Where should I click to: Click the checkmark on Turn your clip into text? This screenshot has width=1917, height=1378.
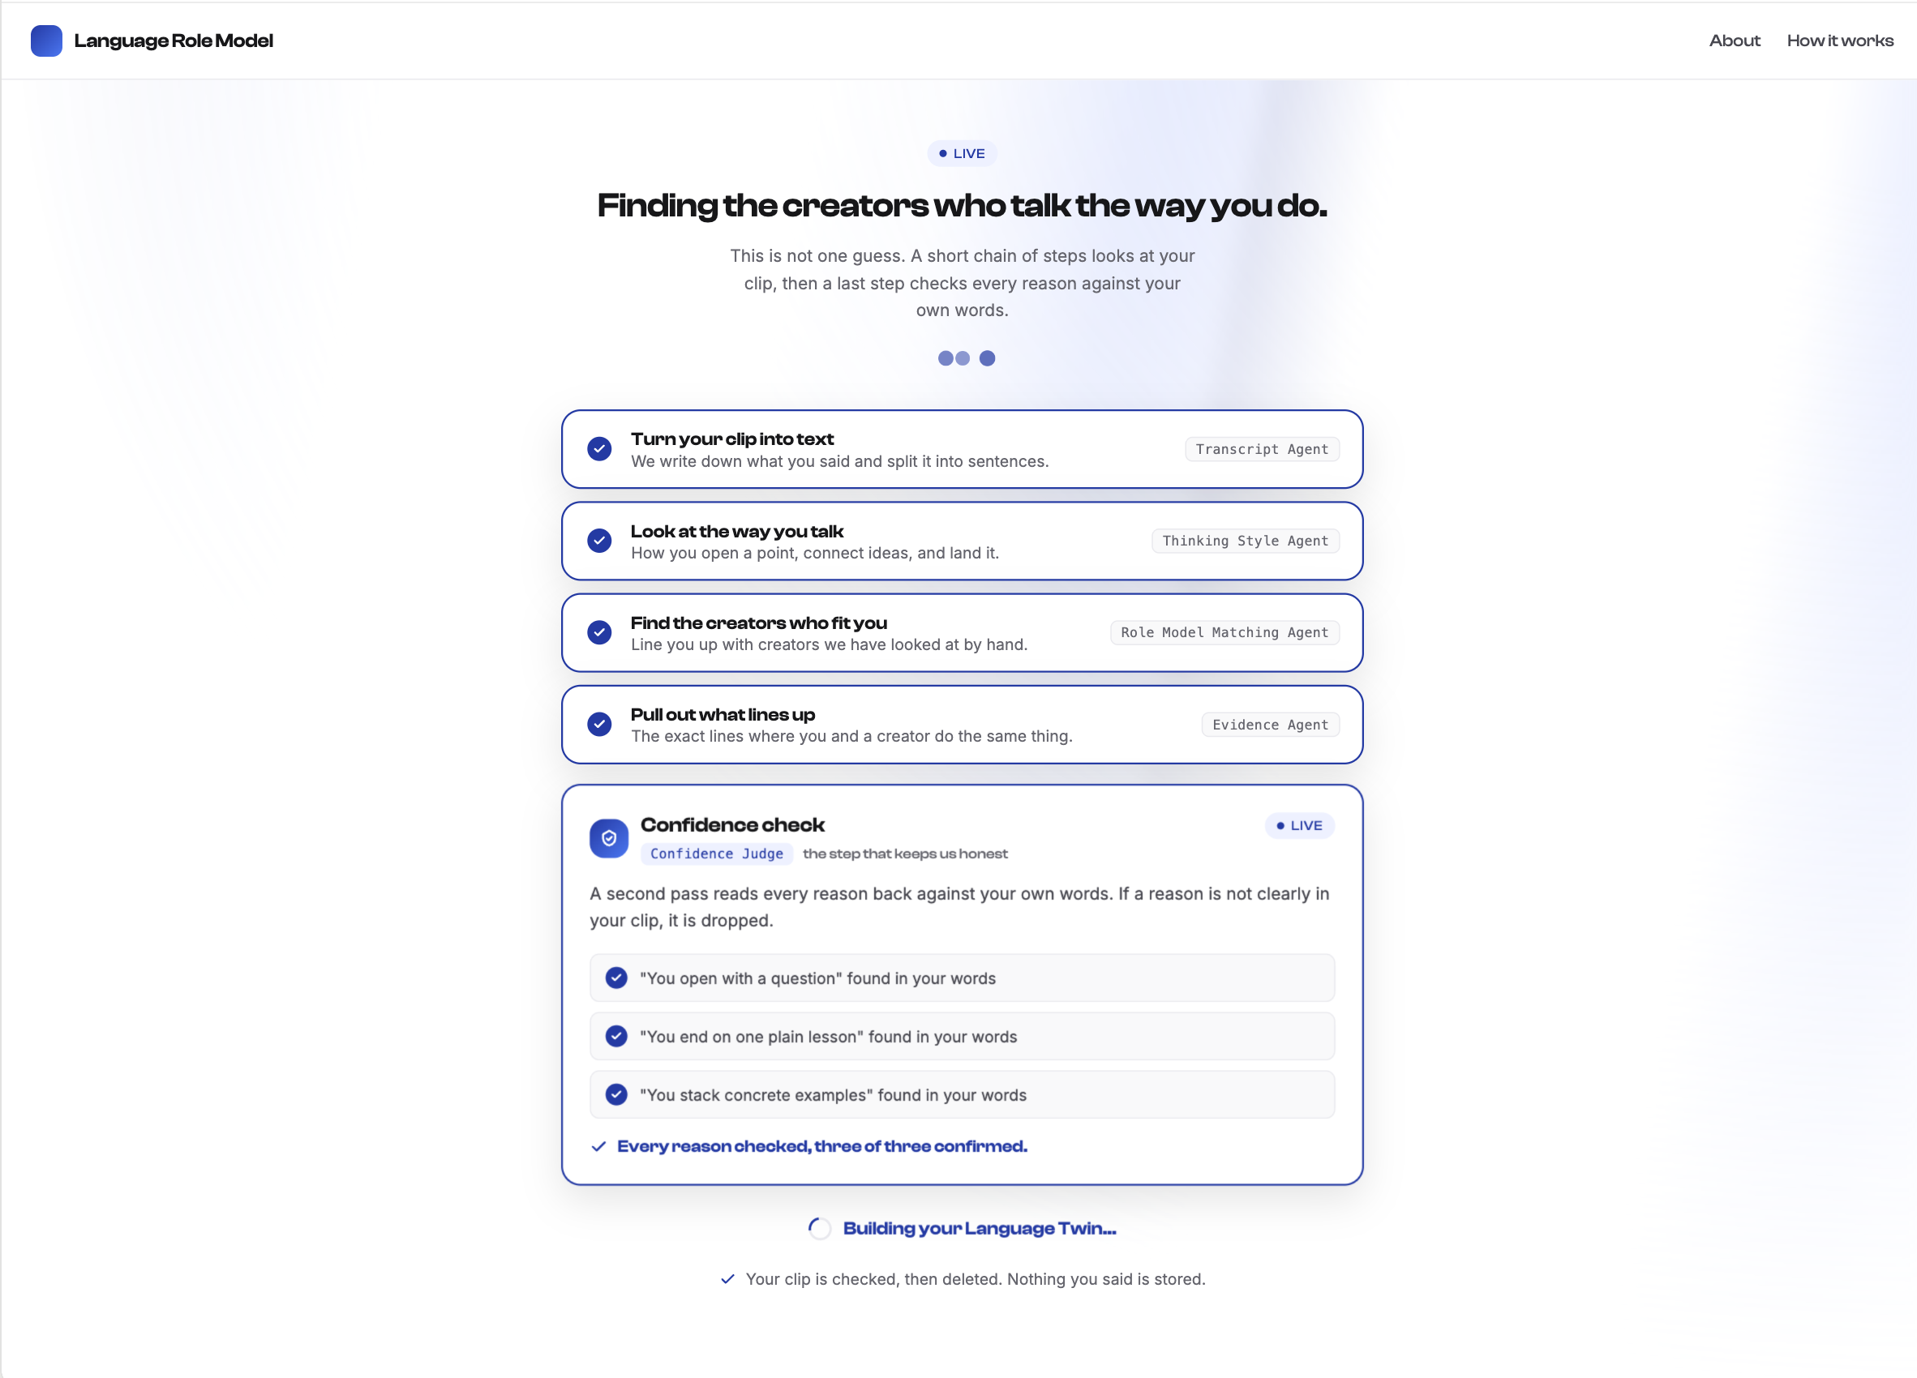599,448
